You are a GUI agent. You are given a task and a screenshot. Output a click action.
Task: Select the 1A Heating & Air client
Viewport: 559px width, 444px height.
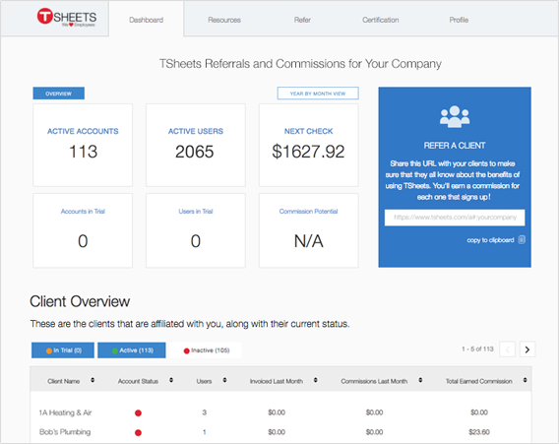pyautogui.click(x=65, y=412)
